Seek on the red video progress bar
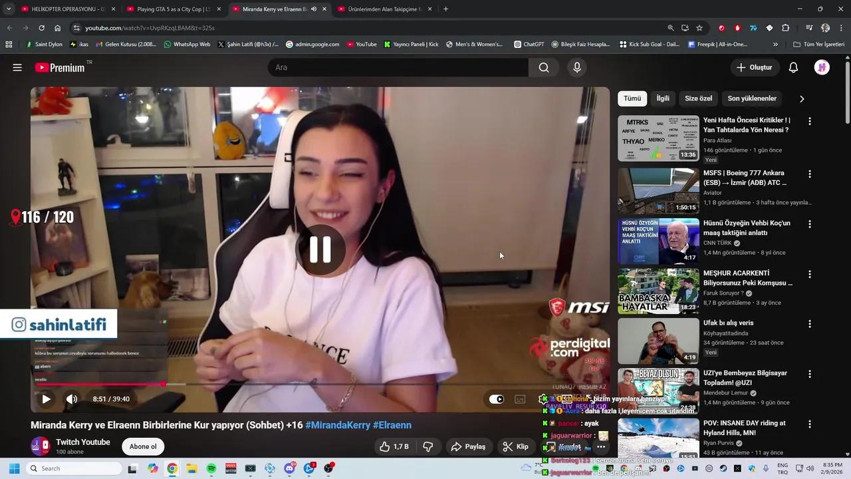Viewport: 851px width, 479px height. pyautogui.click(x=320, y=385)
